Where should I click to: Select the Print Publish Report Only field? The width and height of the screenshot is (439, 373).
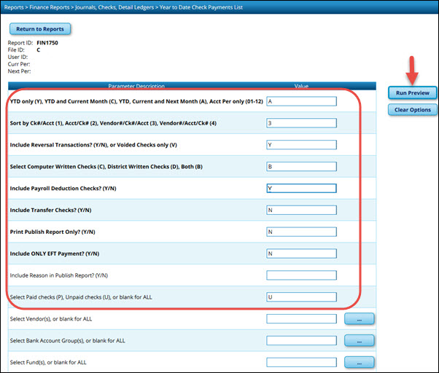pos(301,232)
